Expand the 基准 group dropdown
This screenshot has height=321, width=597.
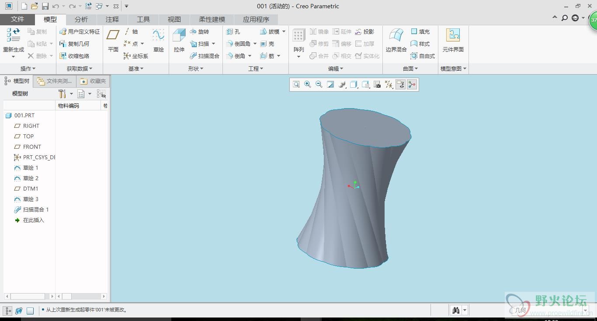click(136, 68)
